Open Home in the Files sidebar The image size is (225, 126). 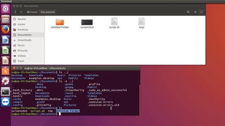(28, 24)
